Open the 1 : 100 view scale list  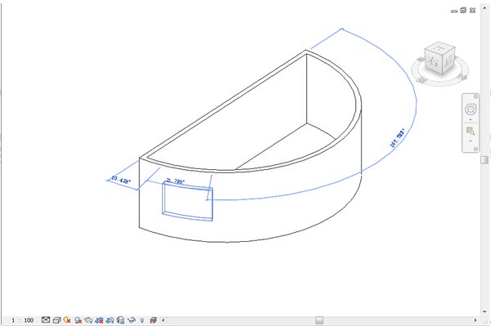pyautogui.click(x=22, y=320)
